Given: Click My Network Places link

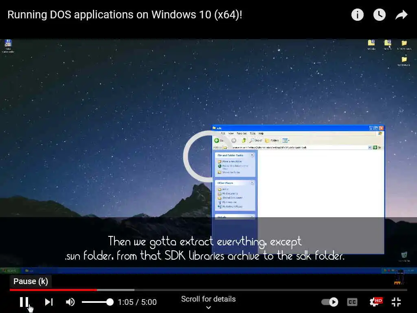Looking at the screenshot, I should [x=230, y=207].
